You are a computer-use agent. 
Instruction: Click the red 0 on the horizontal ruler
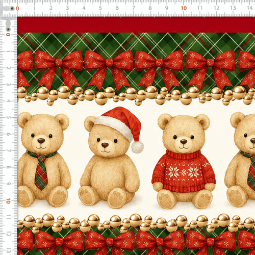[x=17, y=8]
